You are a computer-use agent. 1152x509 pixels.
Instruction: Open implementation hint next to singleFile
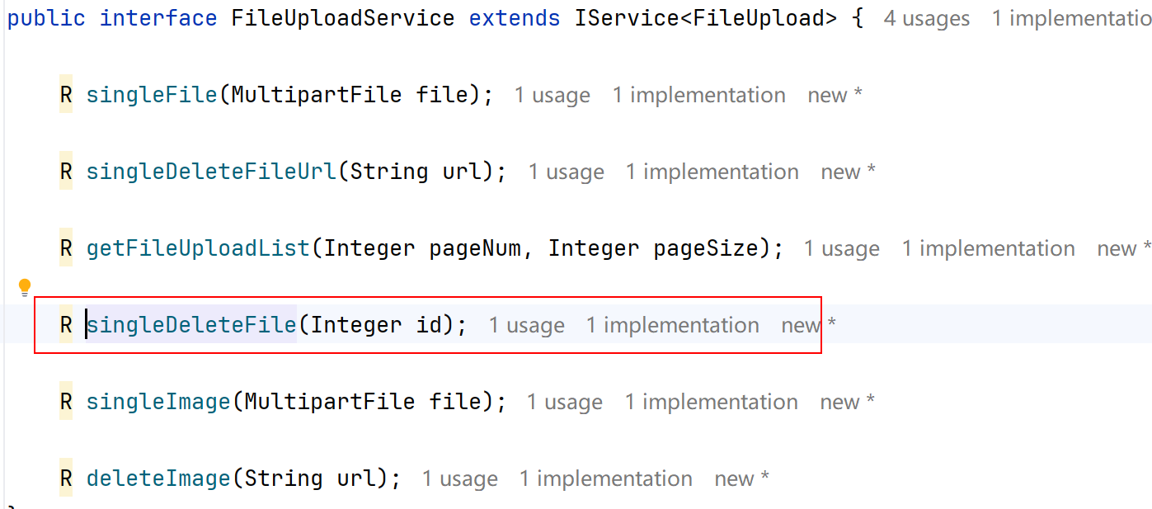698,96
